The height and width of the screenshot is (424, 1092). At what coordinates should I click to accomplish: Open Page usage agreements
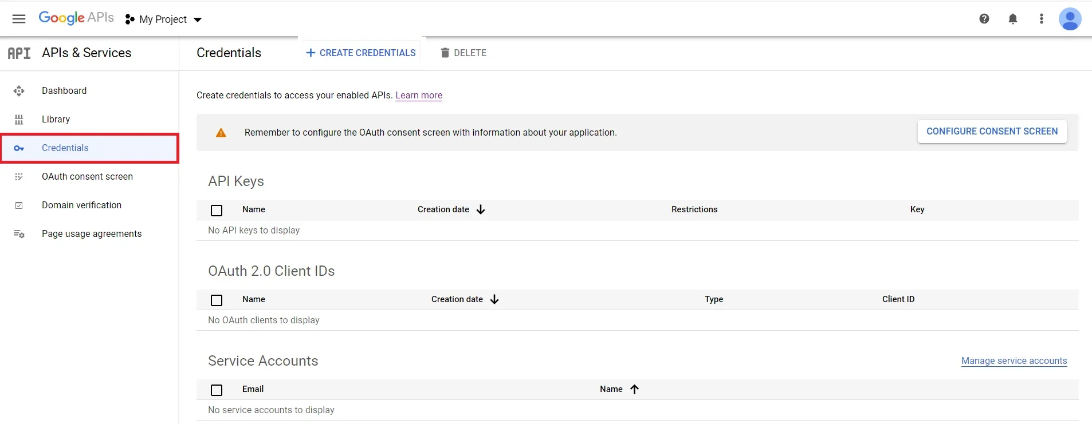[x=89, y=234]
